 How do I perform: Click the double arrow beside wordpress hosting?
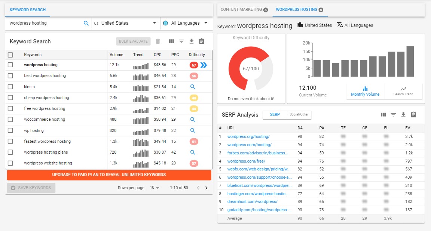click(x=203, y=65)
